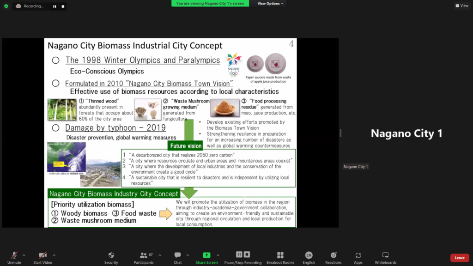
Task: Open the View layout menu
Action: pos(461,6)
